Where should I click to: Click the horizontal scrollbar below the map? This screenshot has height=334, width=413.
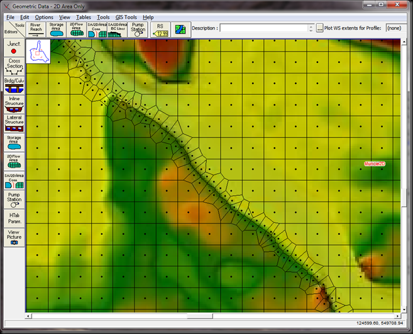click(x=212, y=316)
